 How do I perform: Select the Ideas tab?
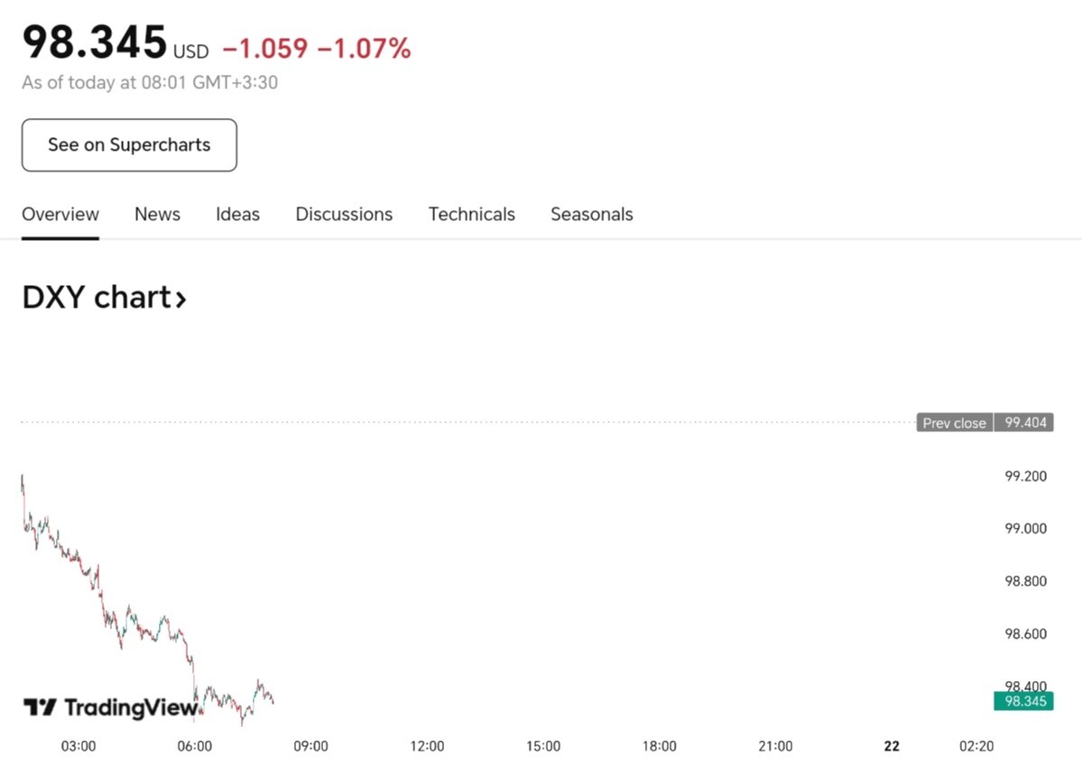(x=237, y=215)
